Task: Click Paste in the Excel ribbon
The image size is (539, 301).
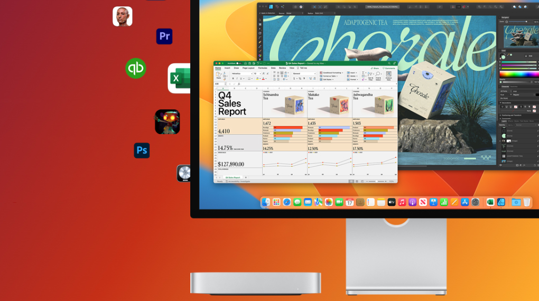Action: click(219, 76)
